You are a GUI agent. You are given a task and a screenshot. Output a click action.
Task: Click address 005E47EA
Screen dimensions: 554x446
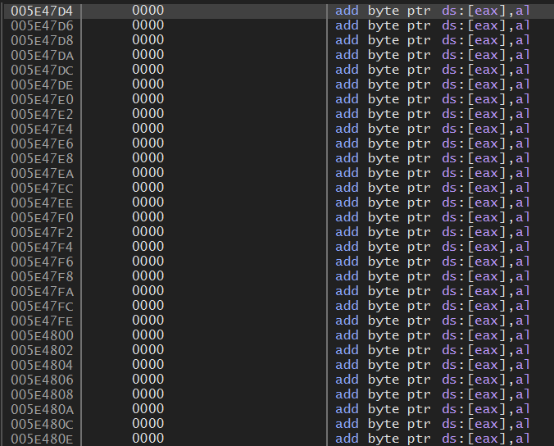click(x=42, y=174)
